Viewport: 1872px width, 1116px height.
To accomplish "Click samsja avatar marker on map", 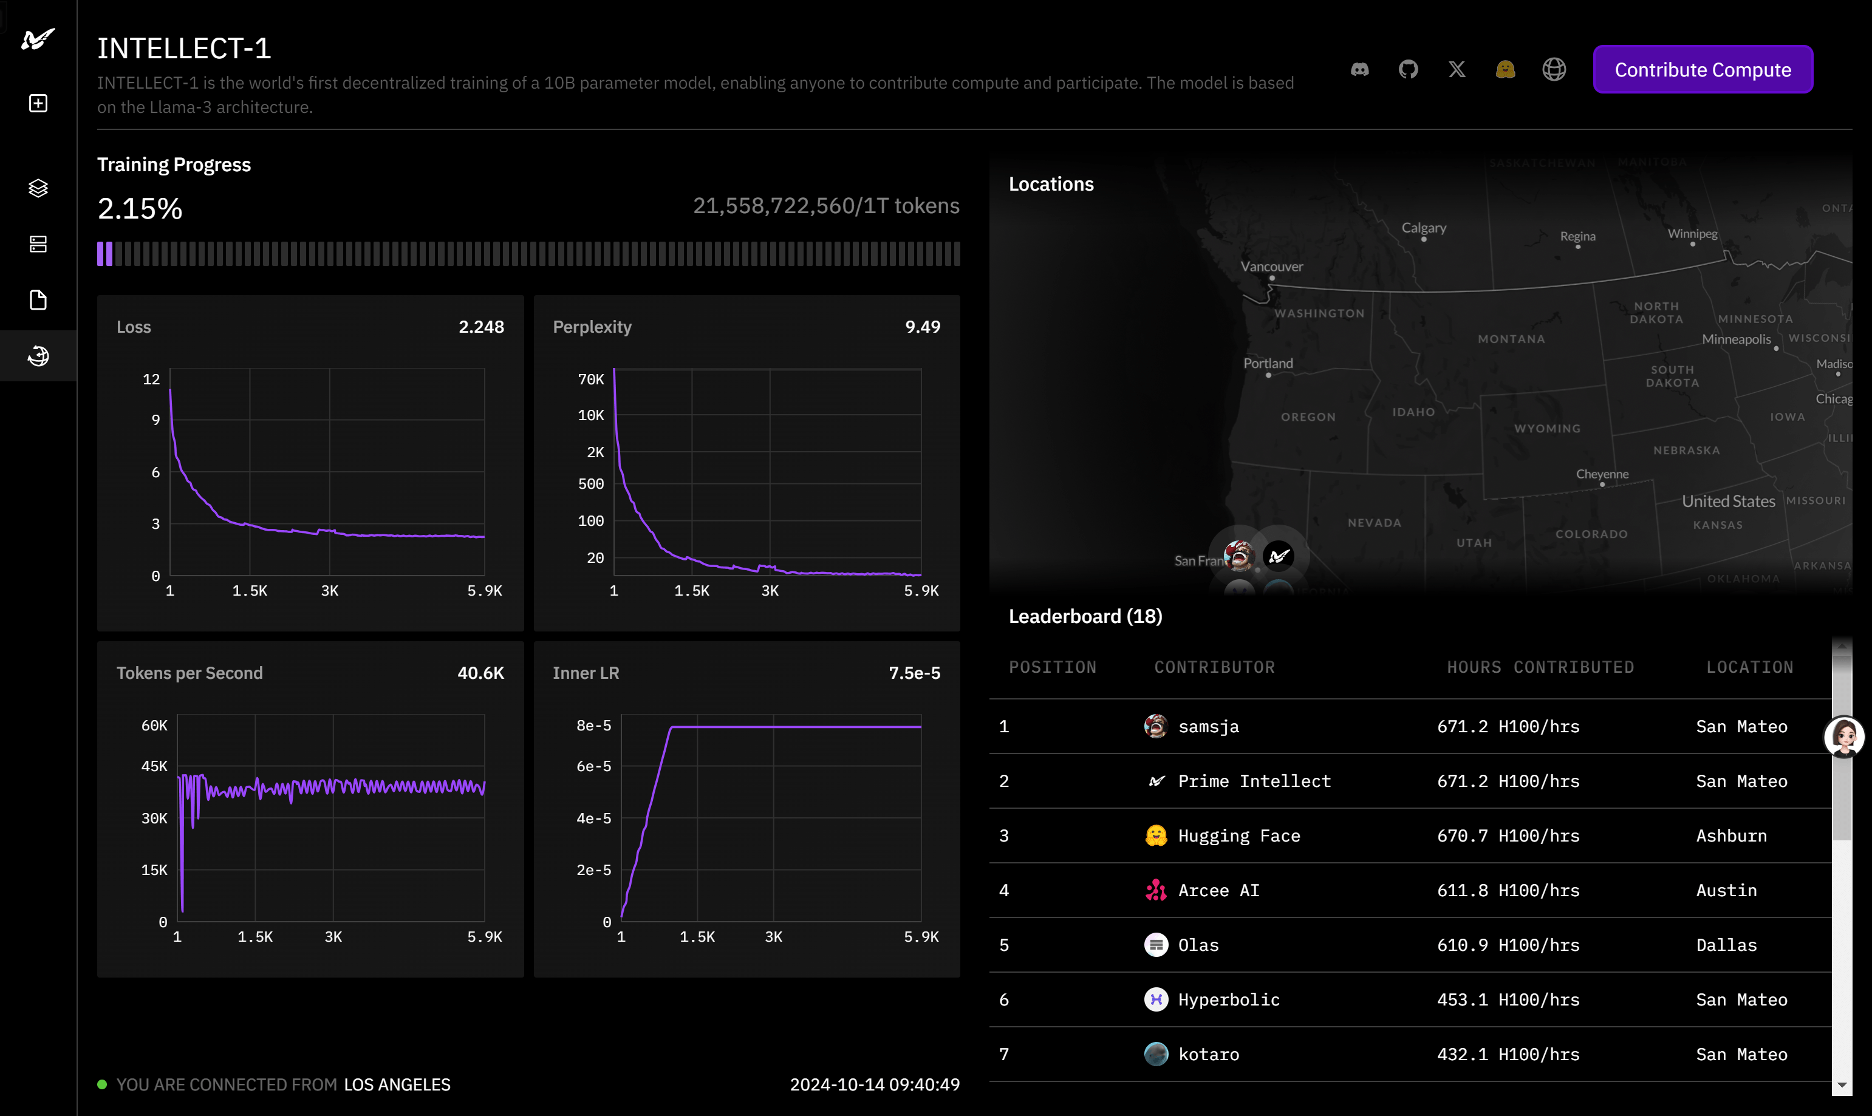I will 1238,556.
